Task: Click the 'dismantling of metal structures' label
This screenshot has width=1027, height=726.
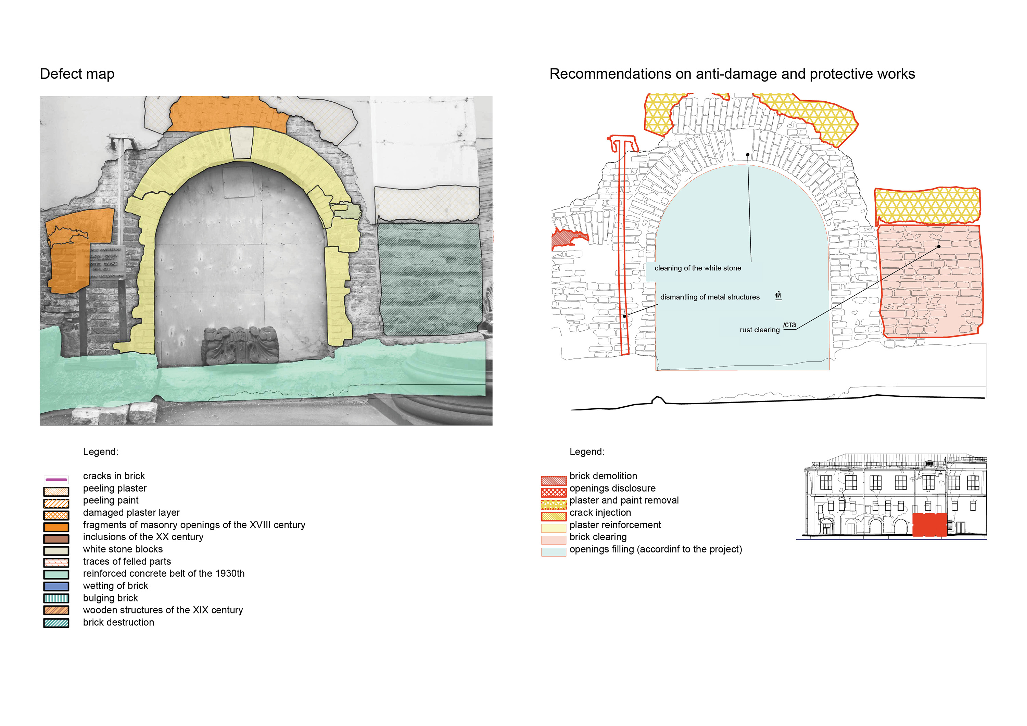Action: click(709, 297)
